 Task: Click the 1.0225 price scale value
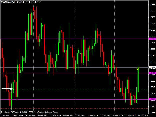pos(152,106)
